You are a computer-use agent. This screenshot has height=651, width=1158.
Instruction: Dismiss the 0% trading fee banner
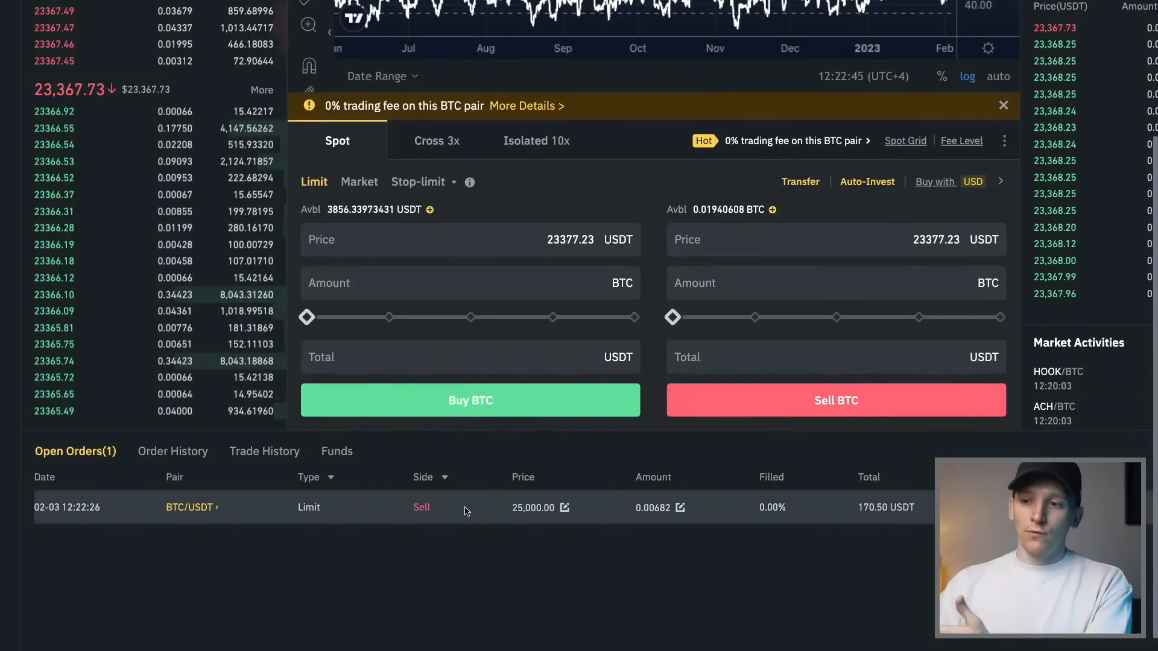click(1004, 105)
